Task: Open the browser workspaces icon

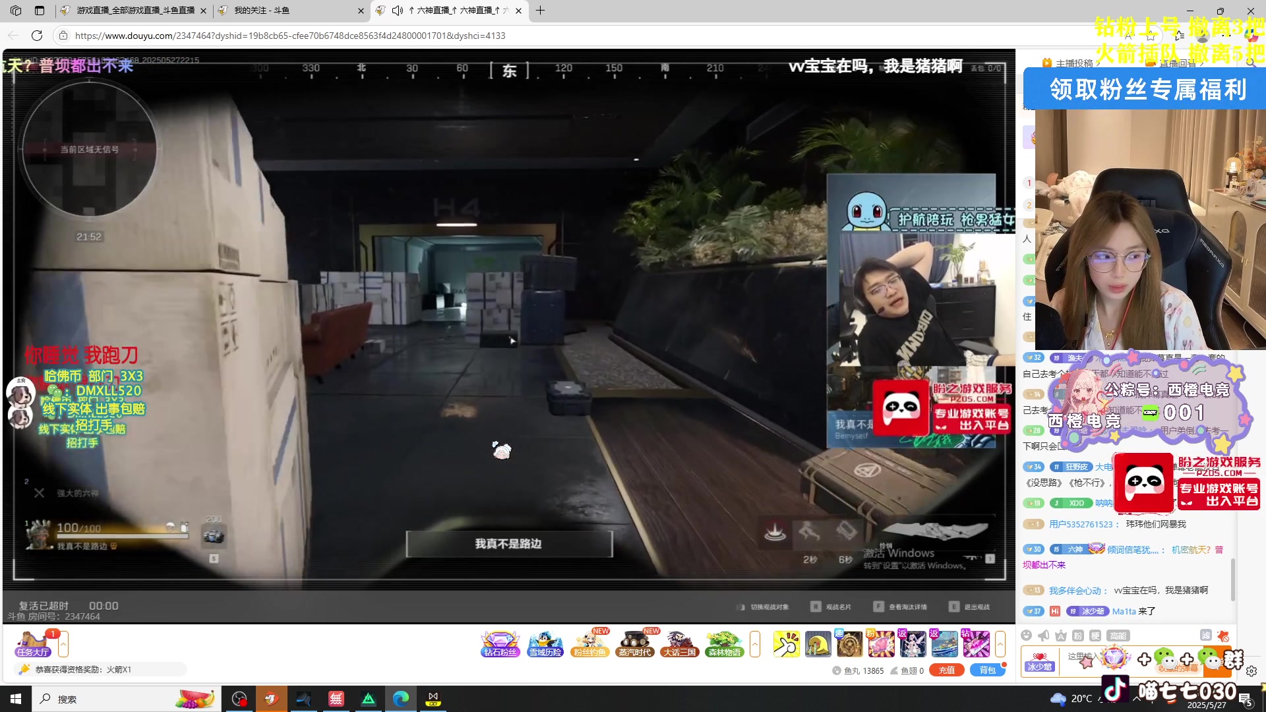Action: 16,11
